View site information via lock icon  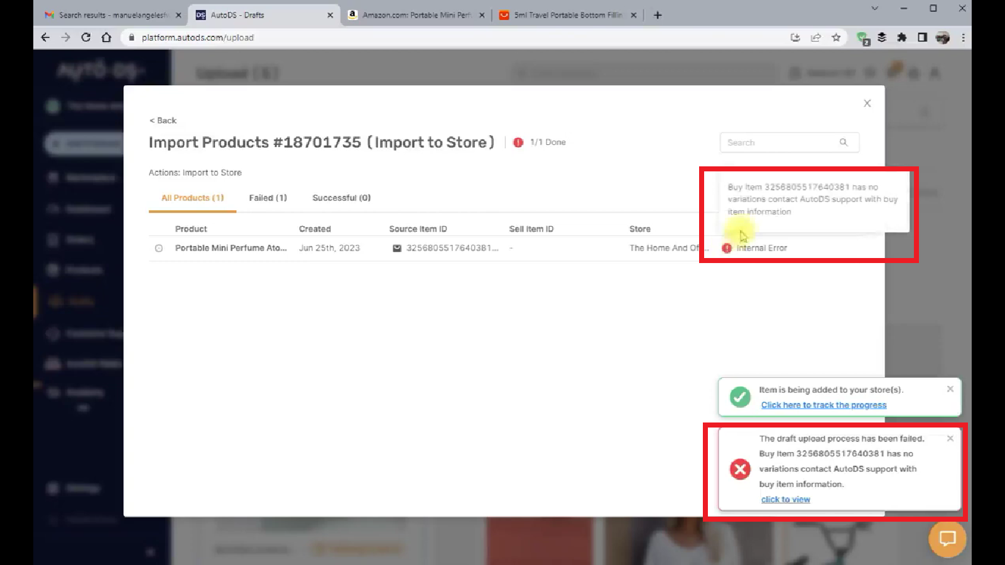[x=131, y=38]
